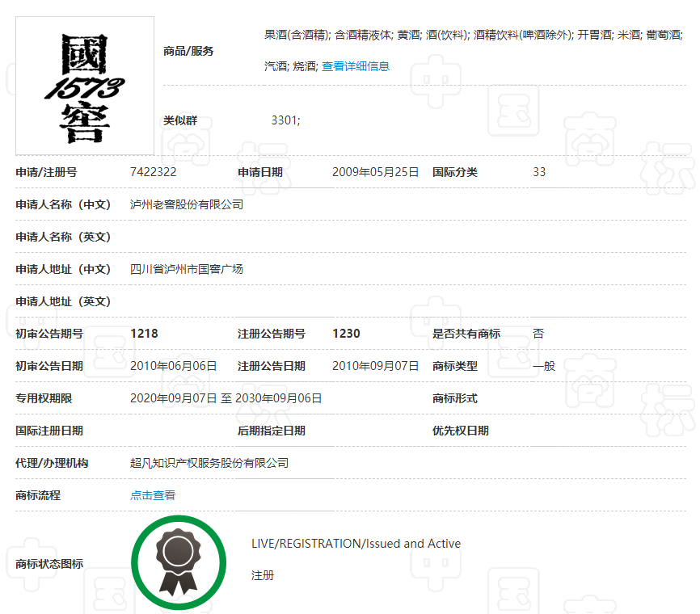This screenshot has height=614, width=700.
Task: Select the registration number 7422322
Action: [153, 172]
